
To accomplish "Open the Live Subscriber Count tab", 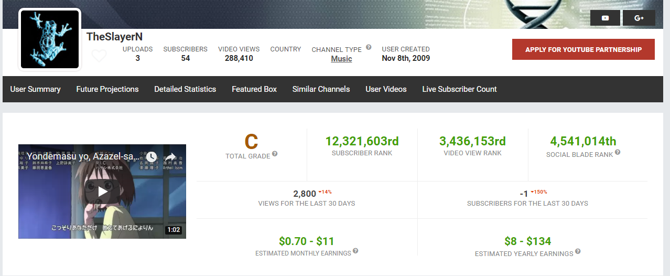I will pyautogui.click(x=460, y=89).
